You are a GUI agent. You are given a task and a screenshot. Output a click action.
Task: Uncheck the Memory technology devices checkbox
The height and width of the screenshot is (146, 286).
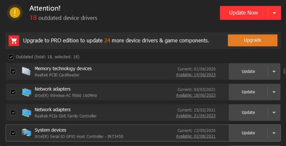click(x=13, y=71)
